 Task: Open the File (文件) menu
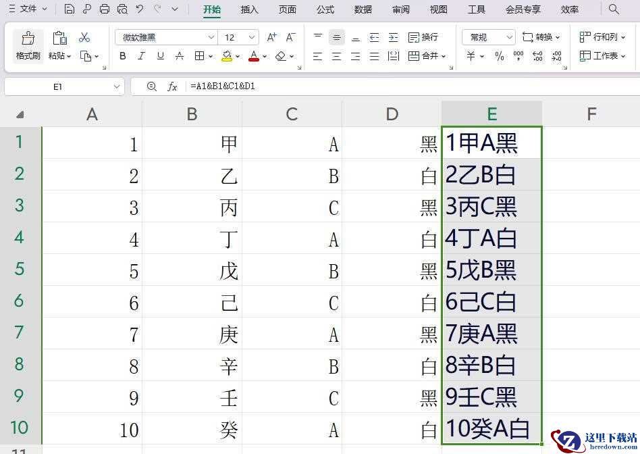tap(28, 9)
